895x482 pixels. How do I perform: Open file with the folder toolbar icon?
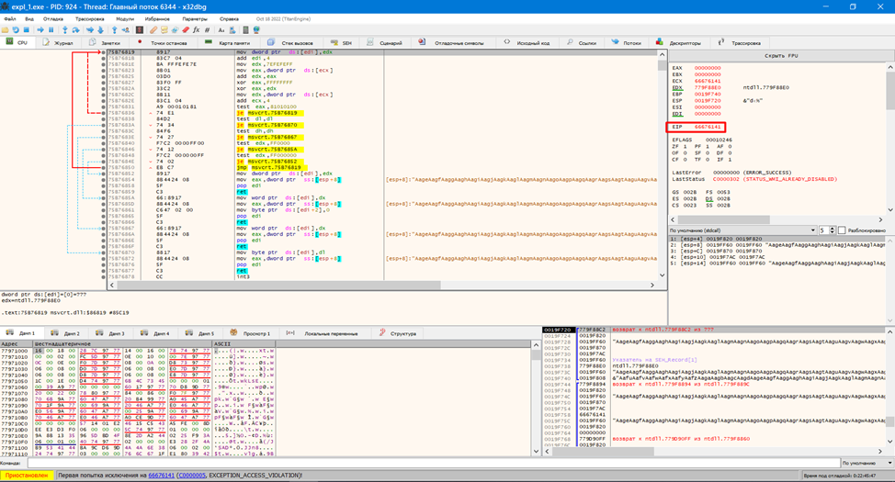point(6,30)
